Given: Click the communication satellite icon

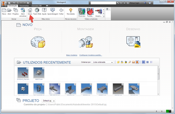Looking at the screenshot, I should 121,3.
